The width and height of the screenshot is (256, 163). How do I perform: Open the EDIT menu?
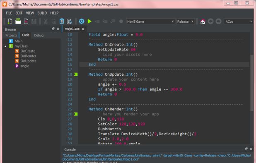tap(19, 13)
